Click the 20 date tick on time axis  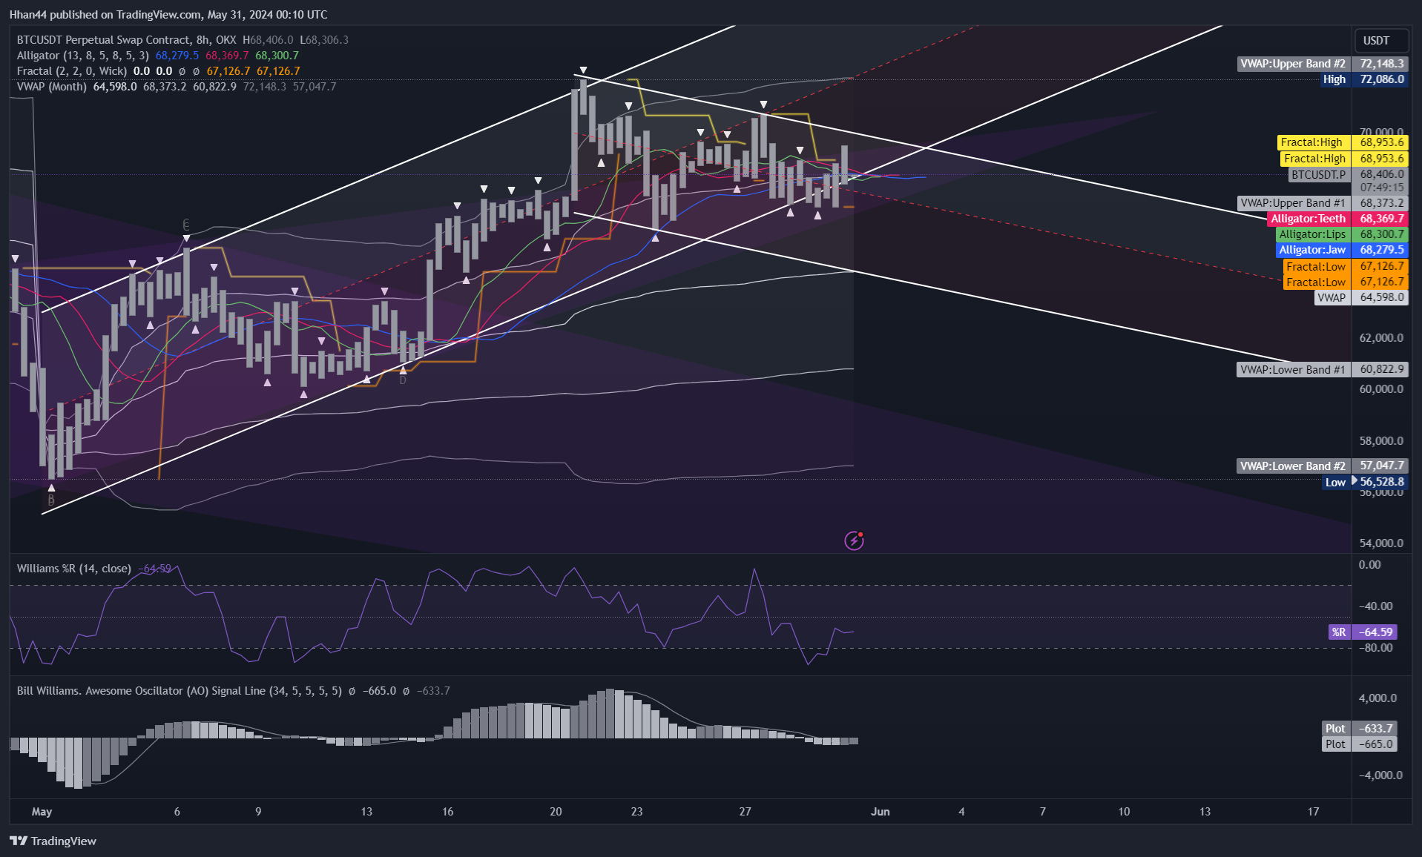[556, 812]
